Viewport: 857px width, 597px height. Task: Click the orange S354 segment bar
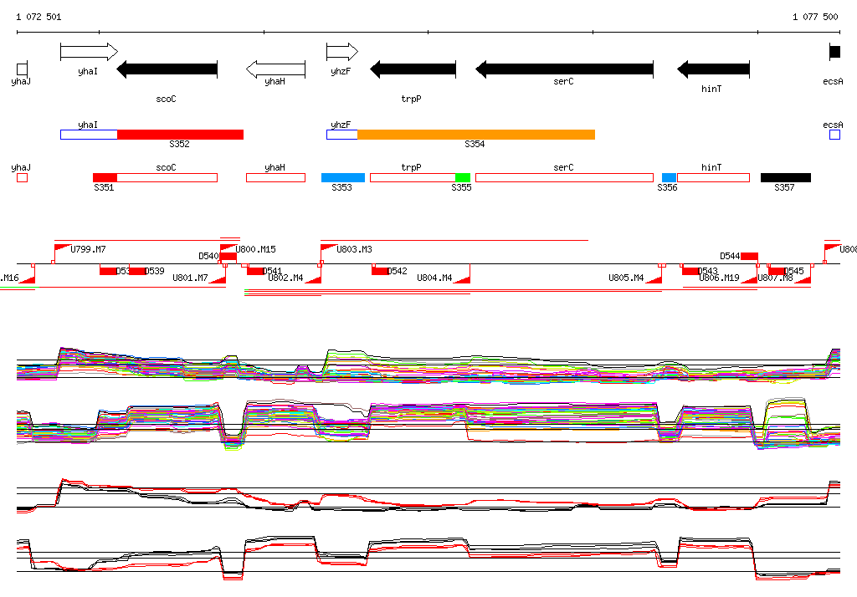[x=476, y=135]
